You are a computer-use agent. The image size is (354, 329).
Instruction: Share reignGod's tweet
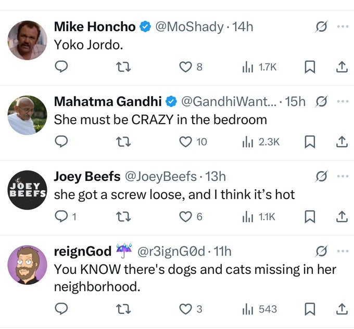[x=342, y=309]
